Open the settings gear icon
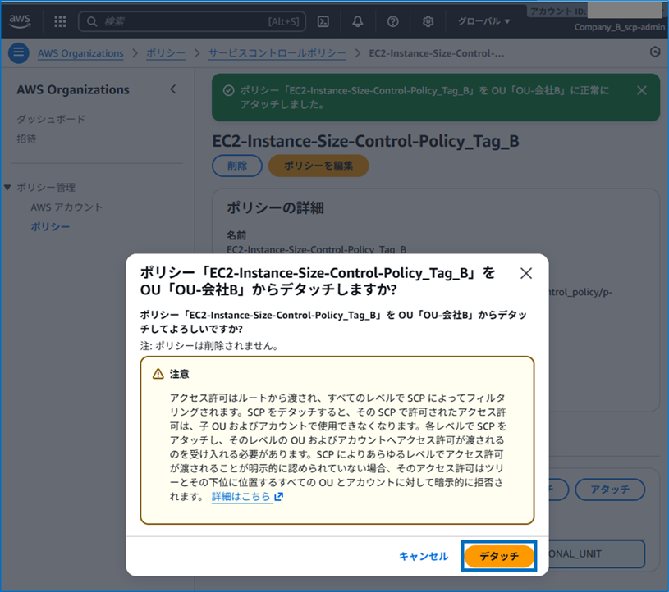The height and width of the screenshot is (592, 669). point(428,22)
